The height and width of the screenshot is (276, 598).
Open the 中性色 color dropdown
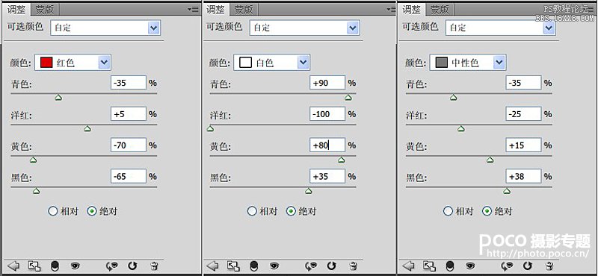pos(468,62)
